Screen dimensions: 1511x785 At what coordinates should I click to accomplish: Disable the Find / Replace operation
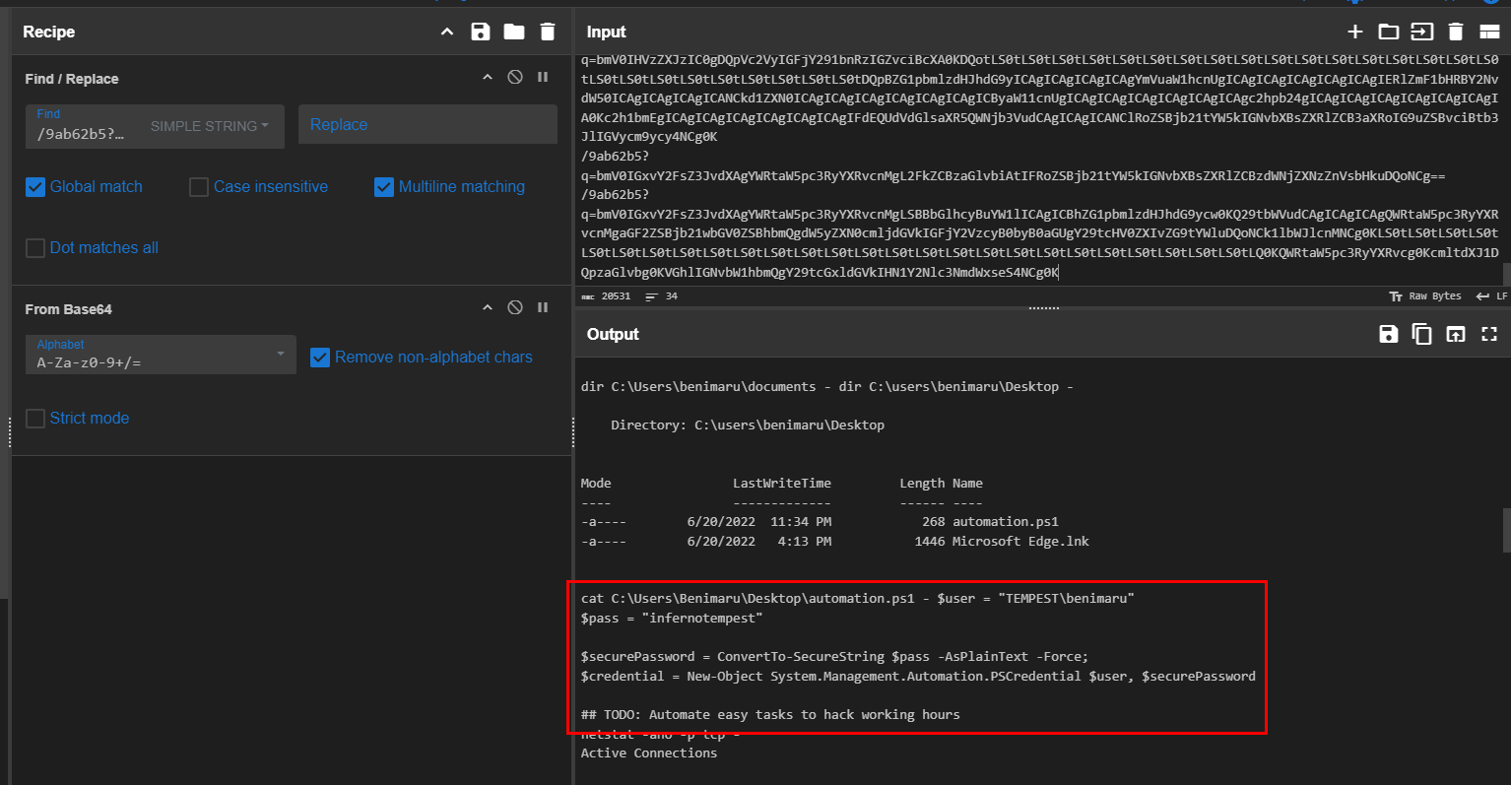[514, 77]
